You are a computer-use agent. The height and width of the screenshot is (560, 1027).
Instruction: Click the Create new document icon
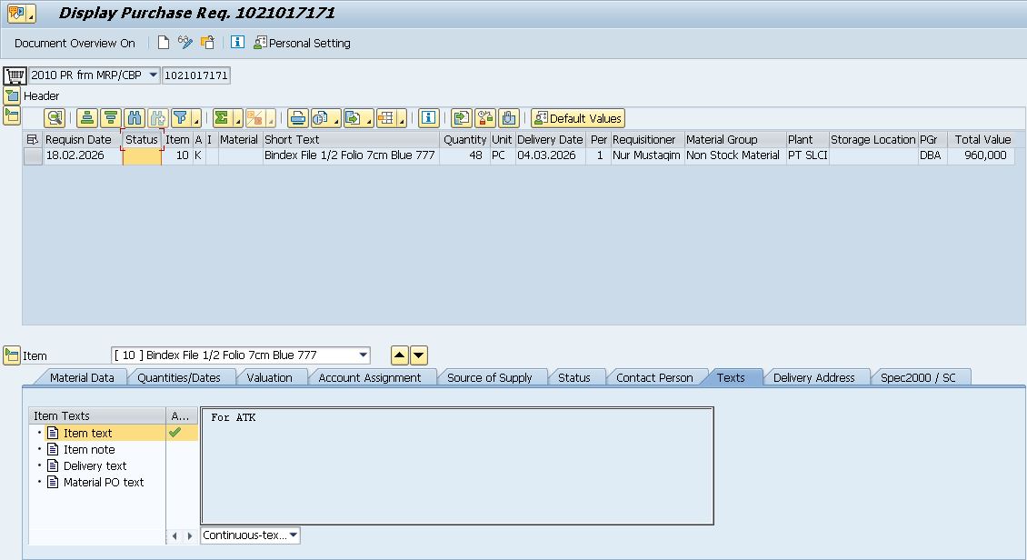[164, 43]
